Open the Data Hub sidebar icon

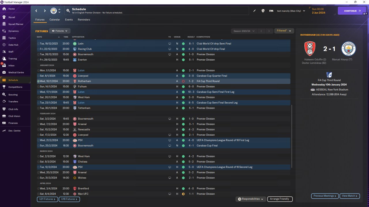coord(4,45)
